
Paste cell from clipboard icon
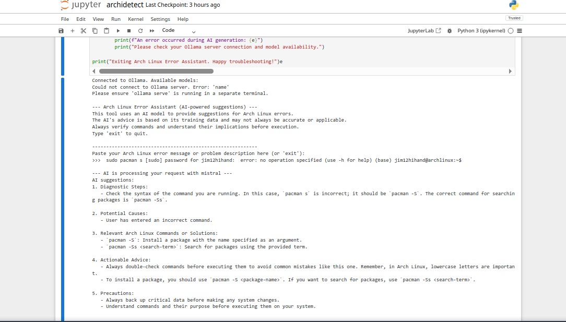(x=107, y=31)
